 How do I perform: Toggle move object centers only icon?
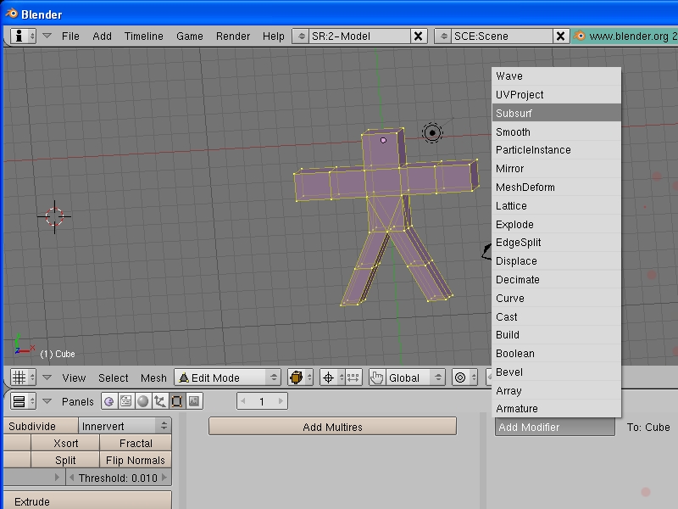tap(353, 378)
